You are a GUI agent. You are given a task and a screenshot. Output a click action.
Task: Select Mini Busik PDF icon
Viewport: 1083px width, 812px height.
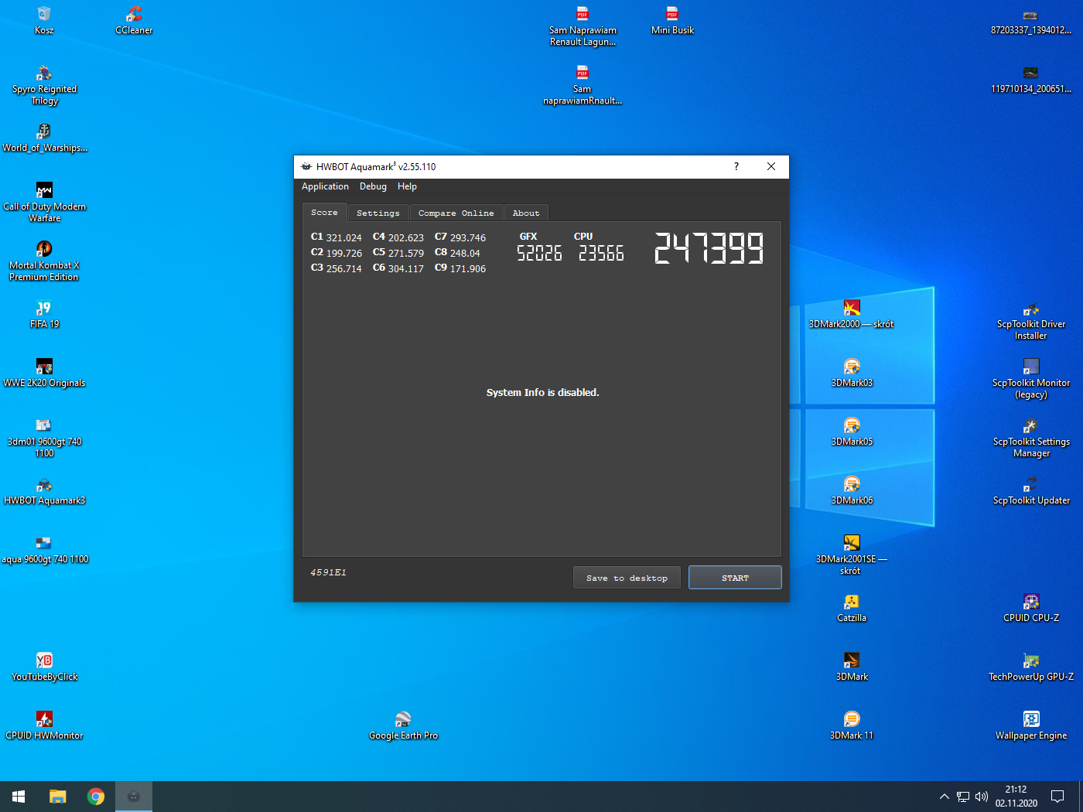point(672,20)
